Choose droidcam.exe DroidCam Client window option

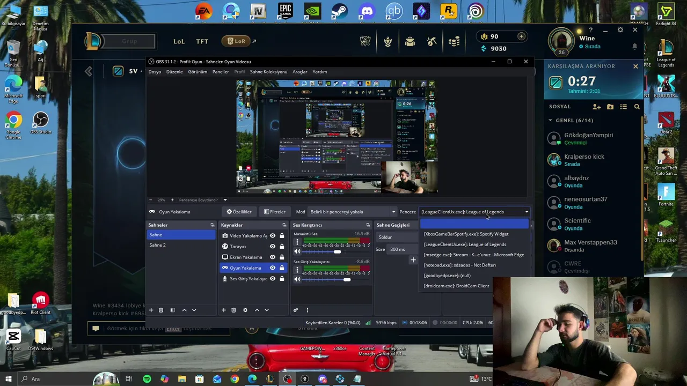coord(456,286)
